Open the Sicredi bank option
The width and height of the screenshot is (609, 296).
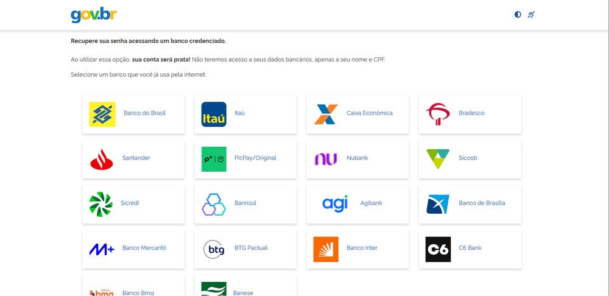pyautogui.click(x=133, y=204)
